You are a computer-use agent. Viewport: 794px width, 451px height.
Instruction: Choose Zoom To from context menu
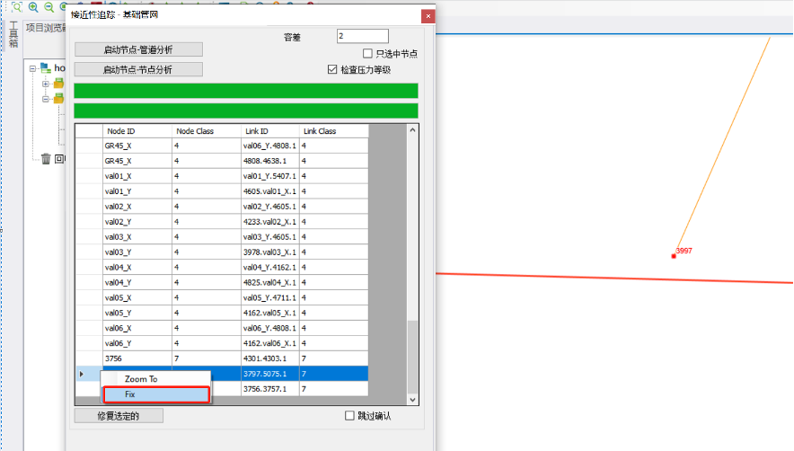click(x=141, y=379)
